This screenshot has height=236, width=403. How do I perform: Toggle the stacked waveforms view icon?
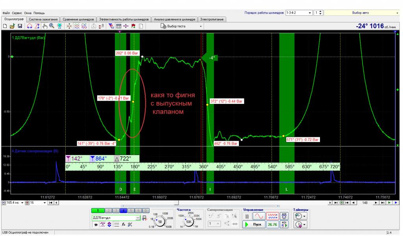[x=77, y=26]
